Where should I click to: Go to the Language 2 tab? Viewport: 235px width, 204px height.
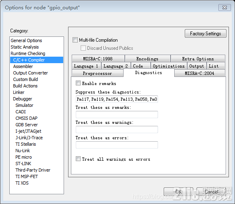tap(116, 66)
